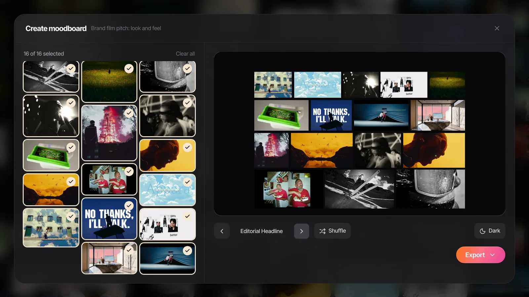Uncheck the orange lake with birds image
Viewport: 529px width, 297px height.
[71, 181]
